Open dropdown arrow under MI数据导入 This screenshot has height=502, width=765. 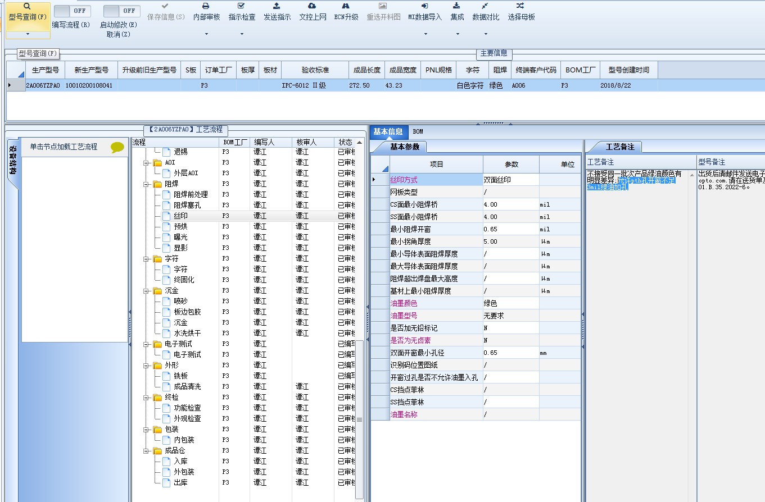point(425,34)
